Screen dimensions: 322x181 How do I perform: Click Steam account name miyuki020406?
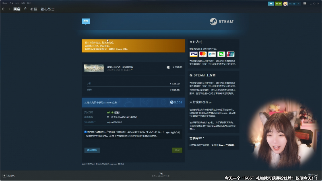(x=114, y=122)
